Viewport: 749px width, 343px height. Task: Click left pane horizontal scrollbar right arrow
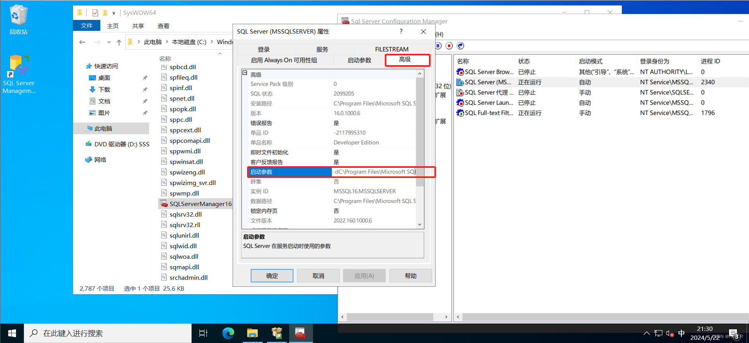[x=446, y=317]
